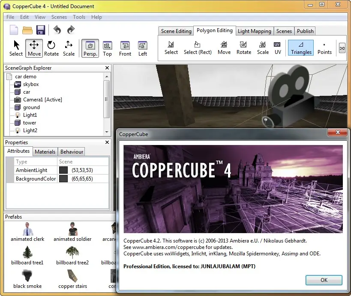Click the SceneGraph scrollbar down arrow

tap(107, 132)
